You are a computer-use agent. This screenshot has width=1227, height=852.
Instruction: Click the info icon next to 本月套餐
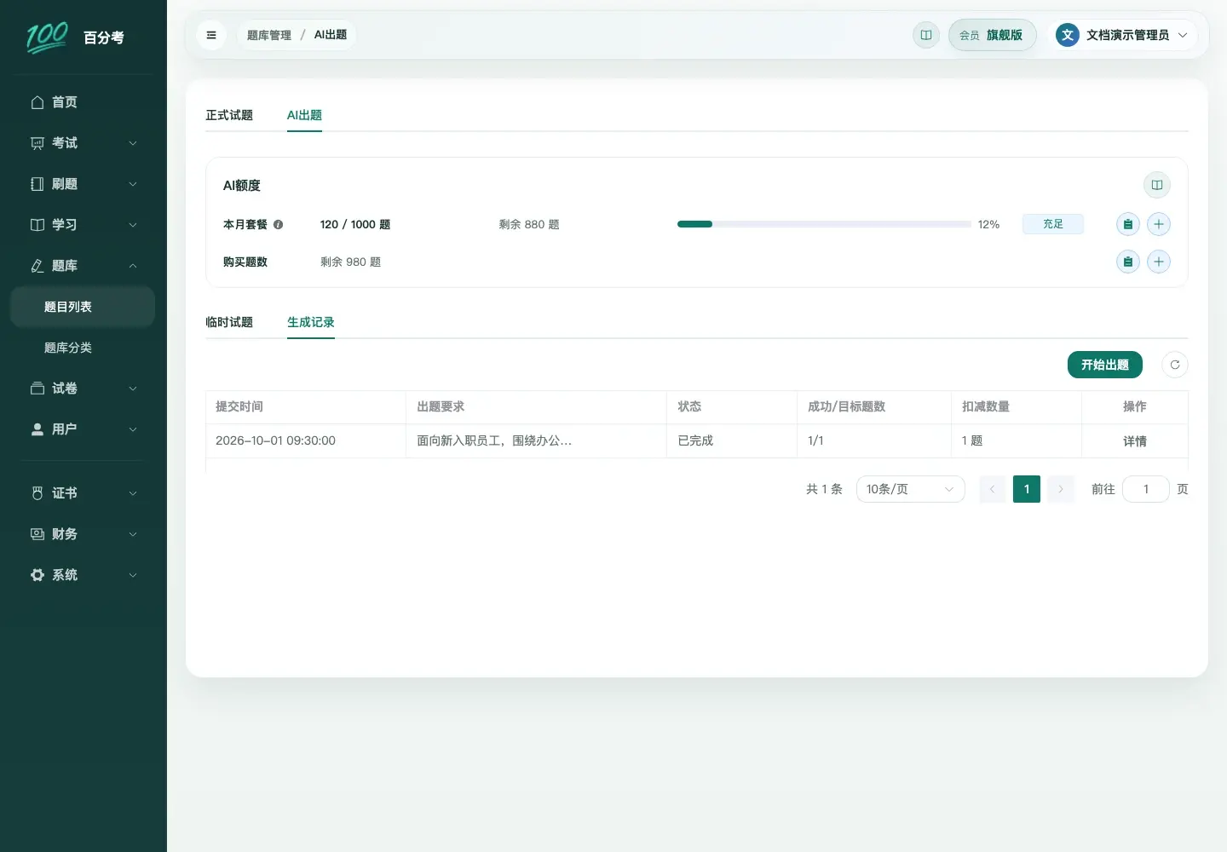[278, 225]
